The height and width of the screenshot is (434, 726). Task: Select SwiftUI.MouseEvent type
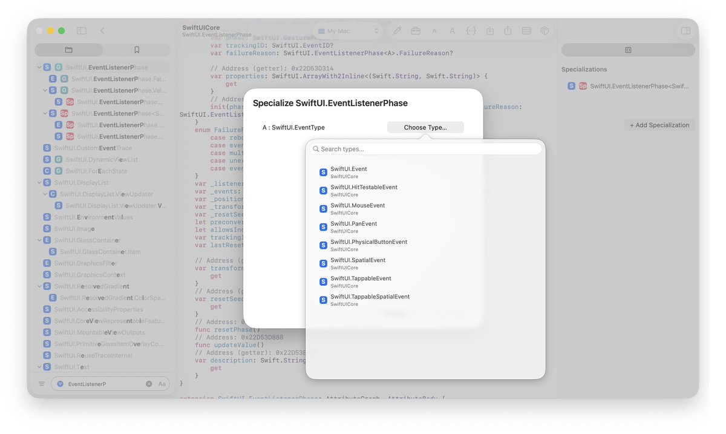point(425,209)
